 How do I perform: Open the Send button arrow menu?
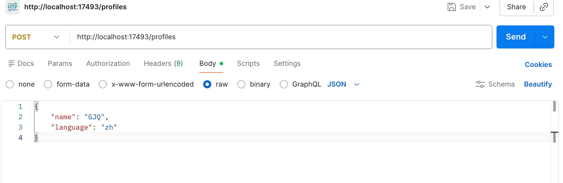pyautogui.click(x=545, y=37)
